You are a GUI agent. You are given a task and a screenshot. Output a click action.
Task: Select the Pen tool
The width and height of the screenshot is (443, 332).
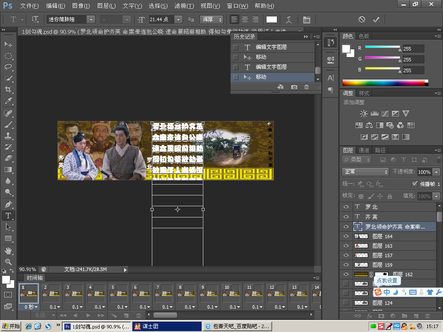8,204
